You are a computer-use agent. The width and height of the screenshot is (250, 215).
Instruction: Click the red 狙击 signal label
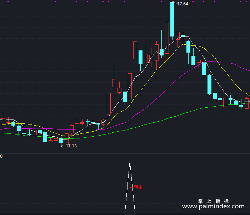(138, 187)
